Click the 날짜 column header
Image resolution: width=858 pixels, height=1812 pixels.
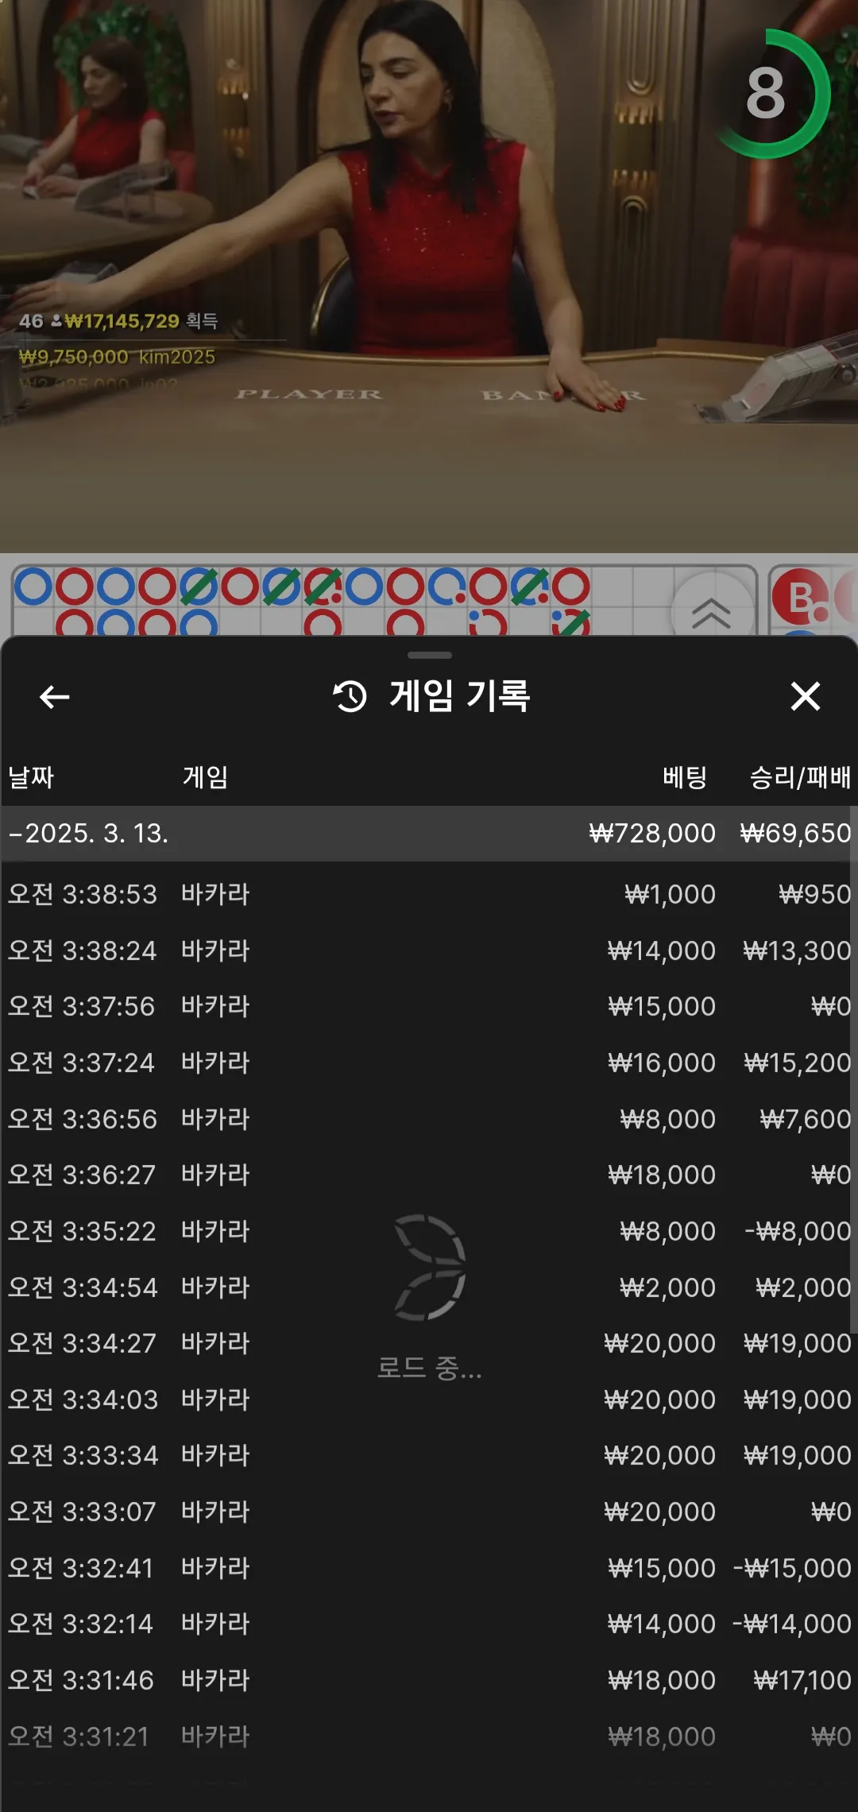tap(31, 776)
